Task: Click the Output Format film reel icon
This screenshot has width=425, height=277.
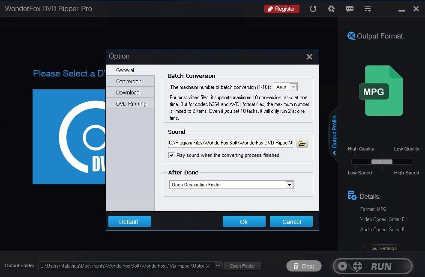Action: click(x=351, y=36)
